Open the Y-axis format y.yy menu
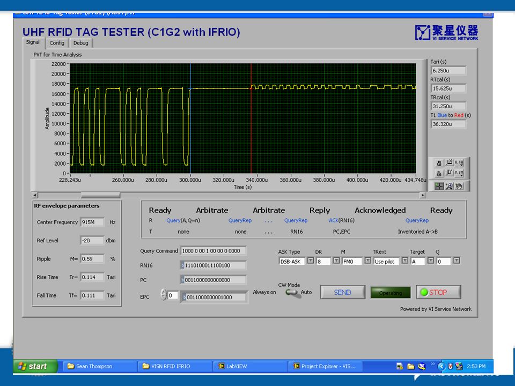This screenshot has height=386, width=515. [459, 173]
